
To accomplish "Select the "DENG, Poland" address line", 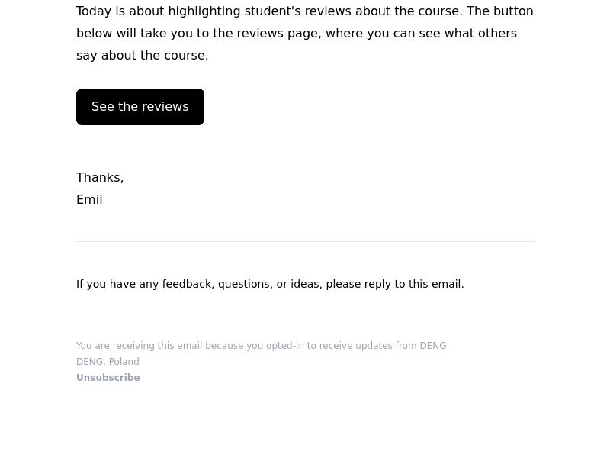I will coord(108,362).
